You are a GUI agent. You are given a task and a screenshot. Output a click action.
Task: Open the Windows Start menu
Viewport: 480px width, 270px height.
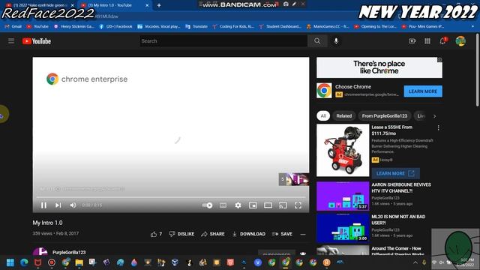click(10, 262)
